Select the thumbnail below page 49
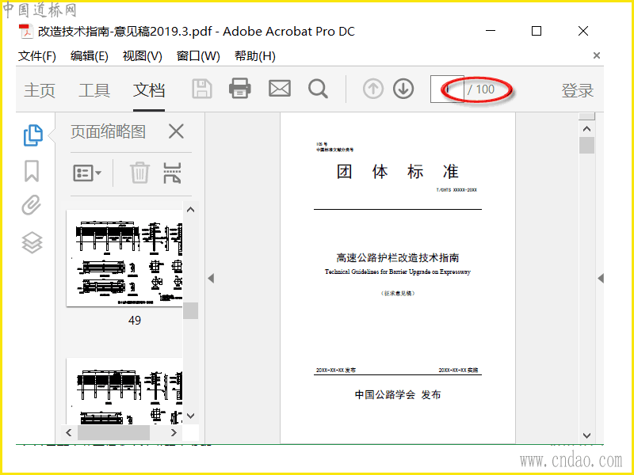The image size is (634, 475). tap(124, 391)
